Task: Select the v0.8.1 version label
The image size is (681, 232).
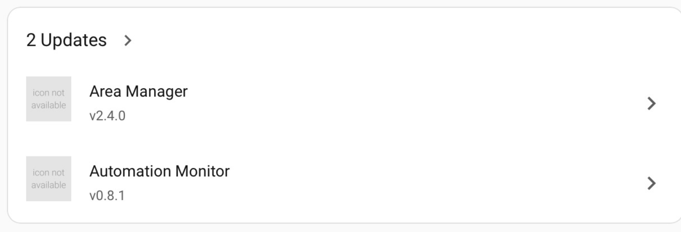Action: click(107, 196)
